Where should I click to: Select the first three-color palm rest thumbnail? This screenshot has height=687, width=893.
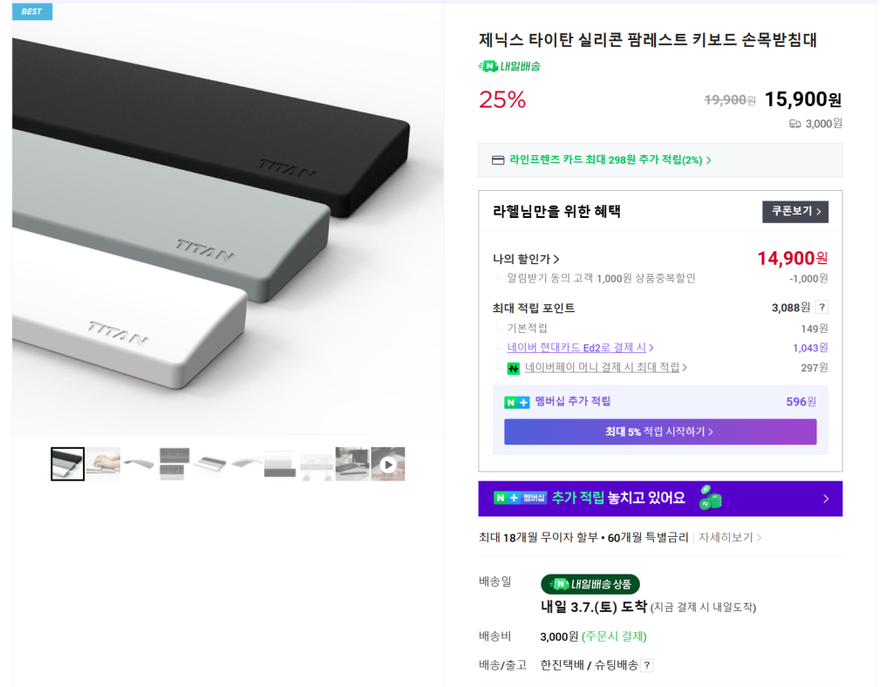pos(68,465)
